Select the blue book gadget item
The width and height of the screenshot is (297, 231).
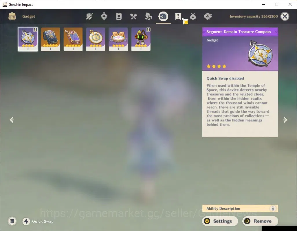(50, 39)
